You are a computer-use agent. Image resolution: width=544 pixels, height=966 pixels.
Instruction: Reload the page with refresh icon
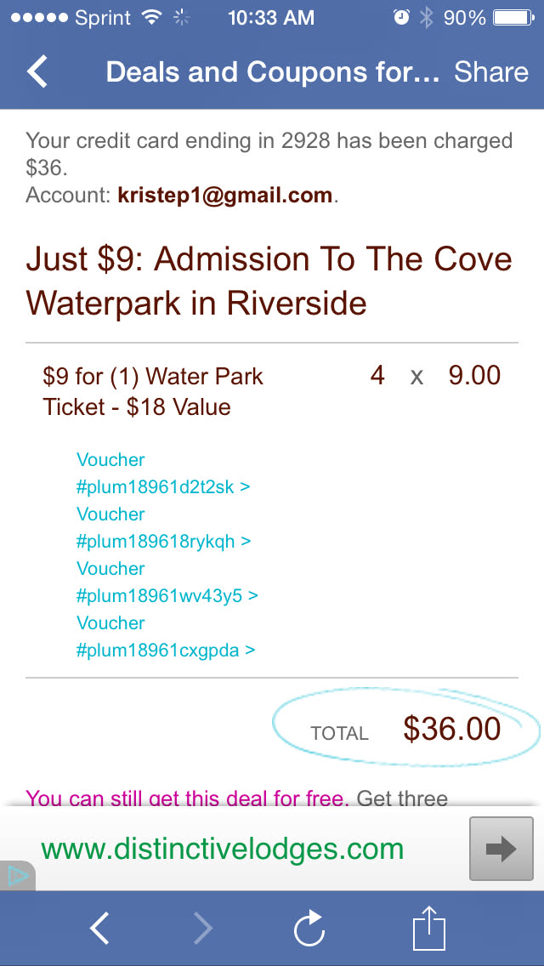pyautogui.click(x=309, y=929)
